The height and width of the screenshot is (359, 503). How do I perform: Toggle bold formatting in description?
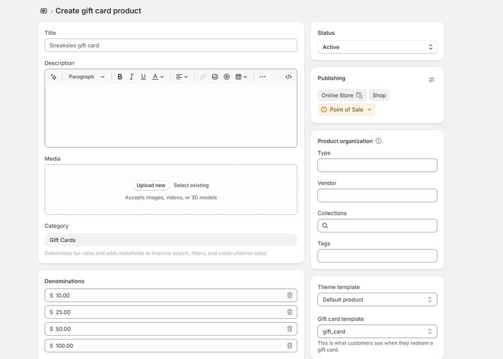click(x=120, y=77)
